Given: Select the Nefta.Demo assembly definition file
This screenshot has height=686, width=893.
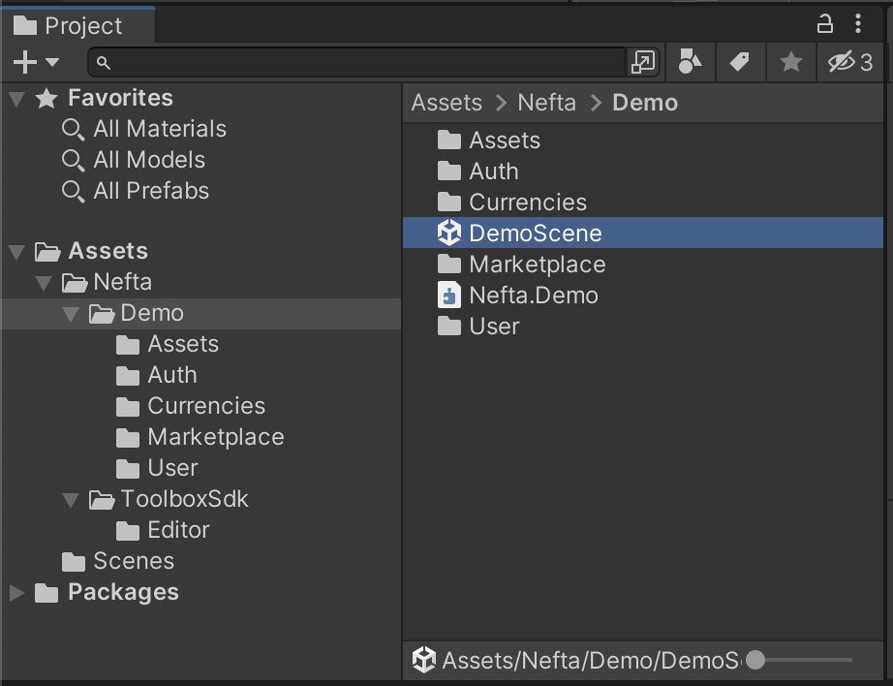Looking at the screenshot, I should tap(643, 296).
